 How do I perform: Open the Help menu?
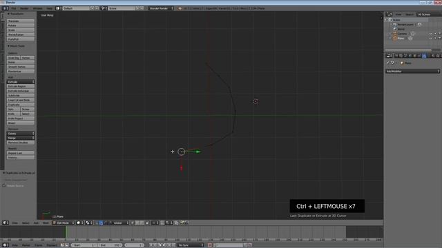49,8
